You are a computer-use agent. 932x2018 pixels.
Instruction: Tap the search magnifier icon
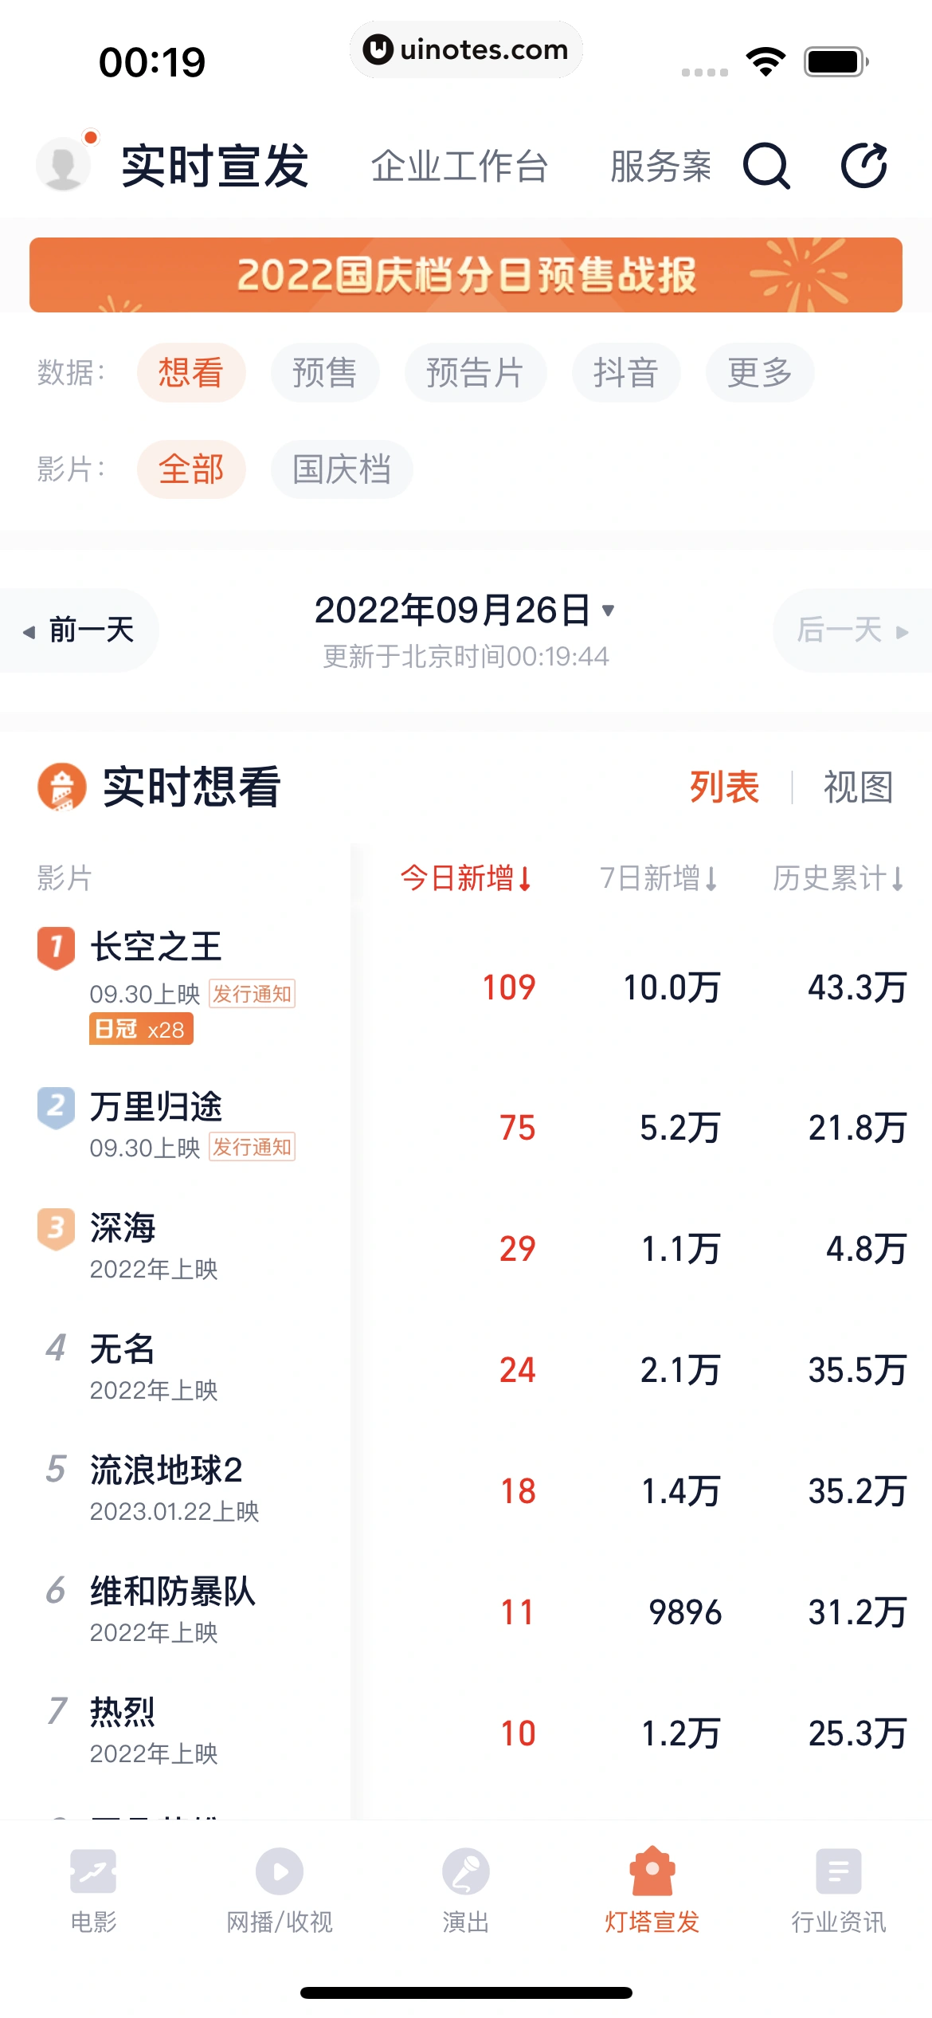tap(766, 166)
